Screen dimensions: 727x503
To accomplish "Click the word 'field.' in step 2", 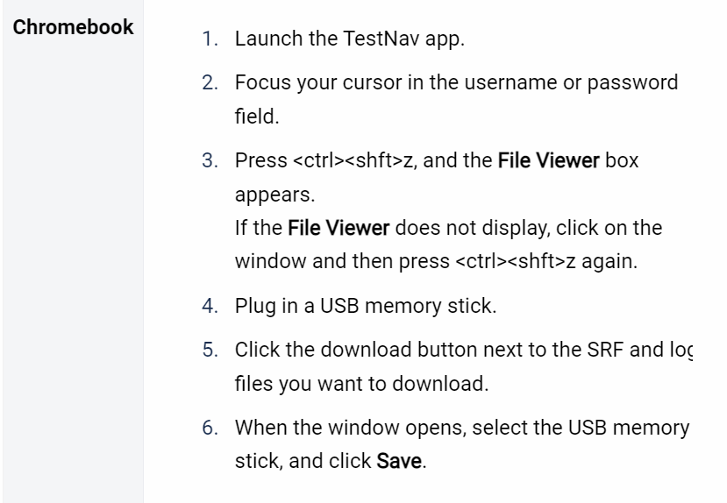I will 257,116.
